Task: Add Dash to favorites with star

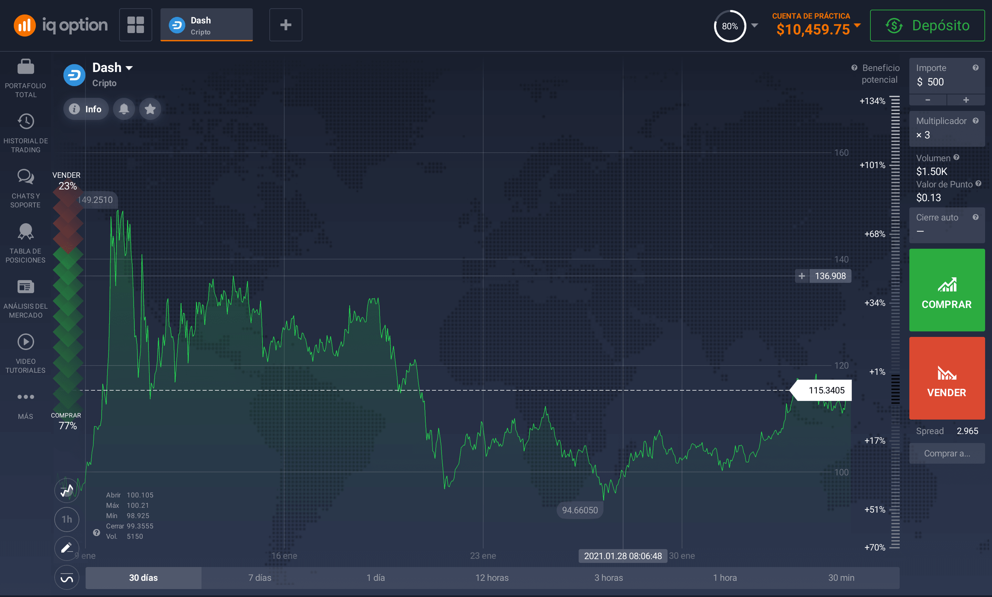Action: pos(150,109)
